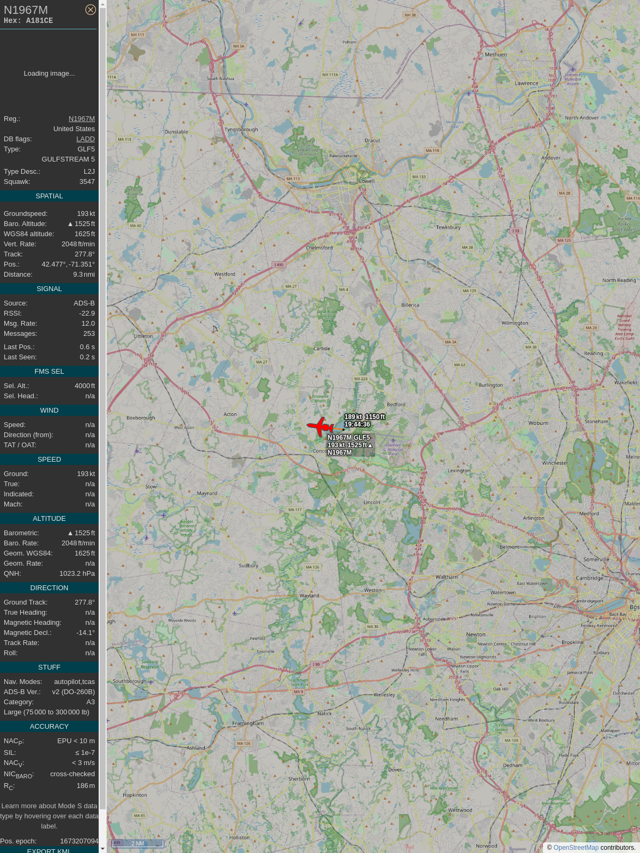Open the LADD database flags link
Screen dimensions: 640x853
tap(85, 139)
